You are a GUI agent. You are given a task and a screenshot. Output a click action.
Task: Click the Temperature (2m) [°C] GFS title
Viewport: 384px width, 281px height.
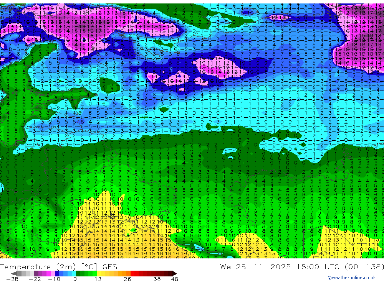(x=58, y=266)
